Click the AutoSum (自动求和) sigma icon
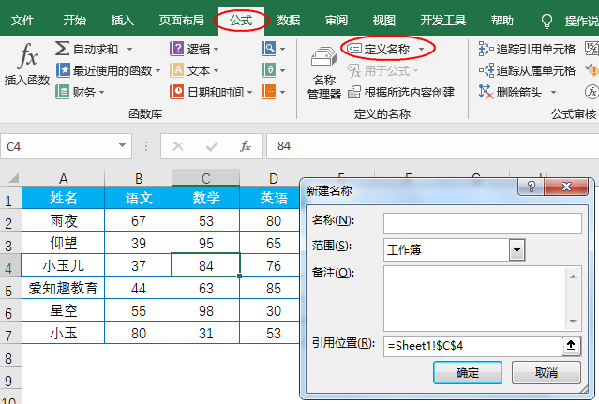 [x=62, y=49]
